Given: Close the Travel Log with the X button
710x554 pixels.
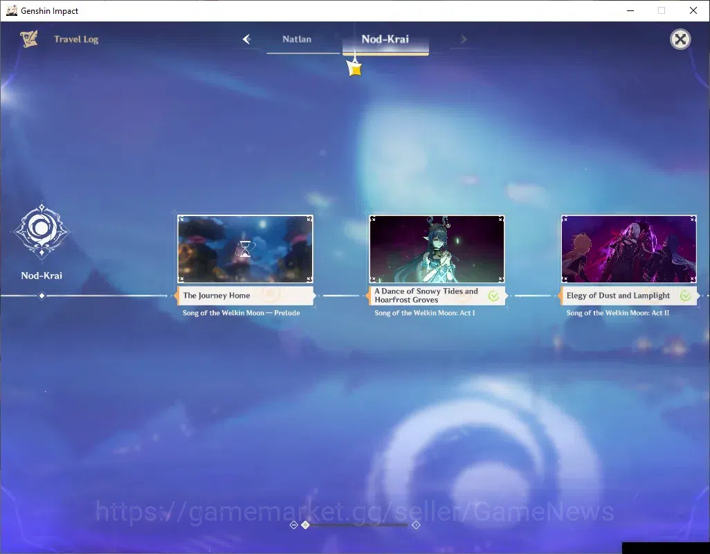Looking at the screenshot, I should tap(680, 39).
